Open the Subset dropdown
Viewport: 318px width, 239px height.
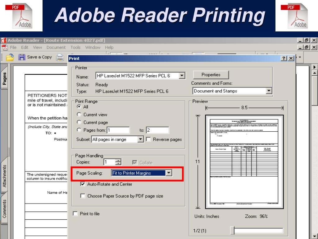pyautogui.click(x=140, y=139)
